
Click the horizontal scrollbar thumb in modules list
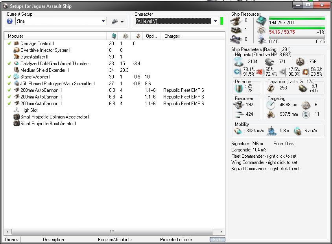click(x=112, y=231)
